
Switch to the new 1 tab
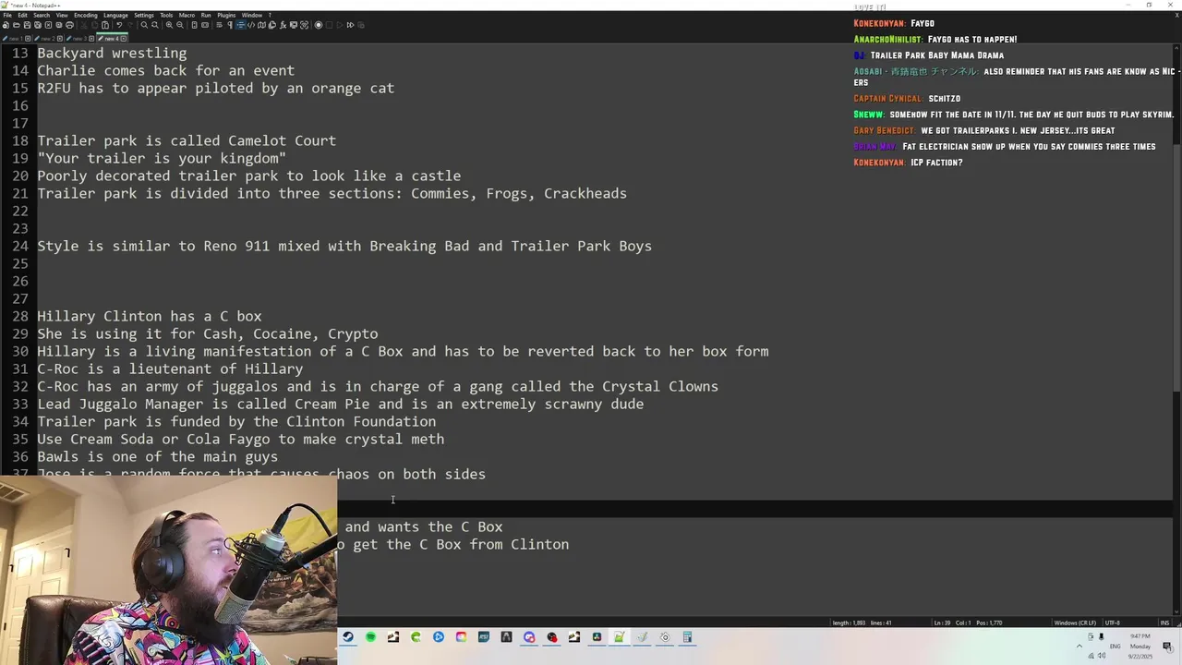(16, 39)
